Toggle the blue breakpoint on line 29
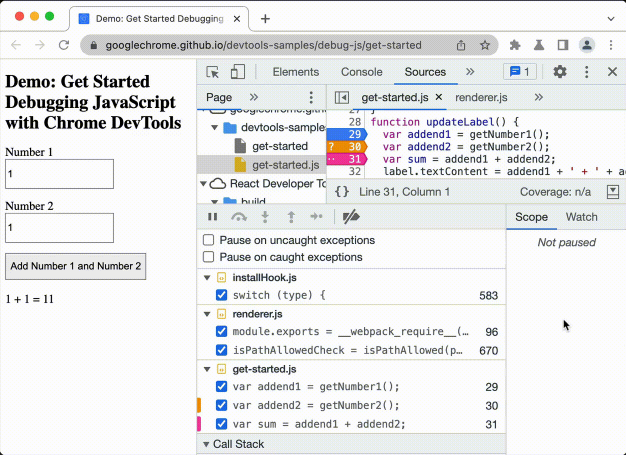626x455 pixels. pos(347,134)
